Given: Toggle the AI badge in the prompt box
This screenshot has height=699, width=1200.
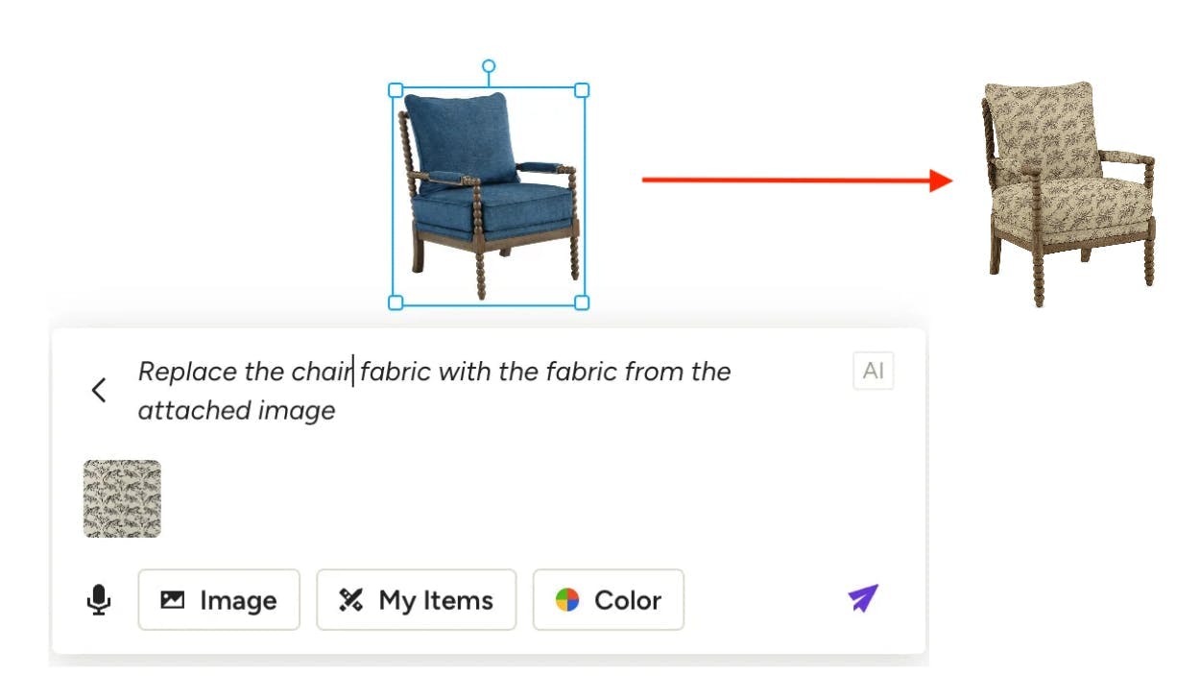Looking at the screenshot, I should click(873, 372).
